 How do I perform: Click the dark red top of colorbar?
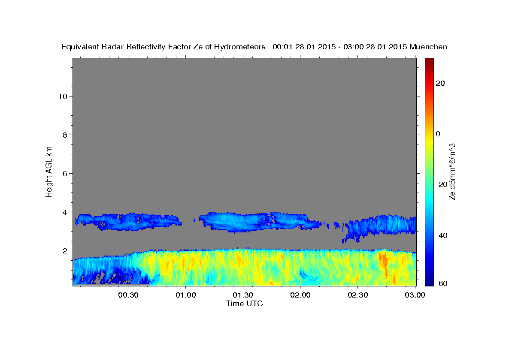tap(429, 63)
